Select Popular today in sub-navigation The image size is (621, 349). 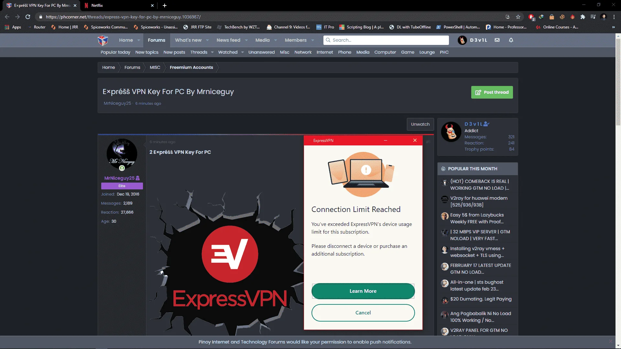[x=115, y=52]
